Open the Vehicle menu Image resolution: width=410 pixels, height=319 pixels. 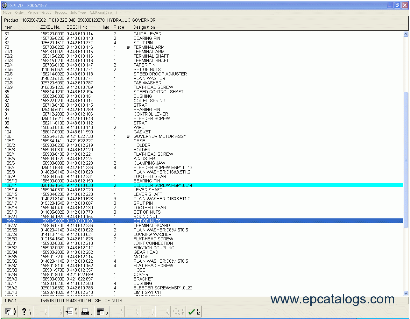33,12
